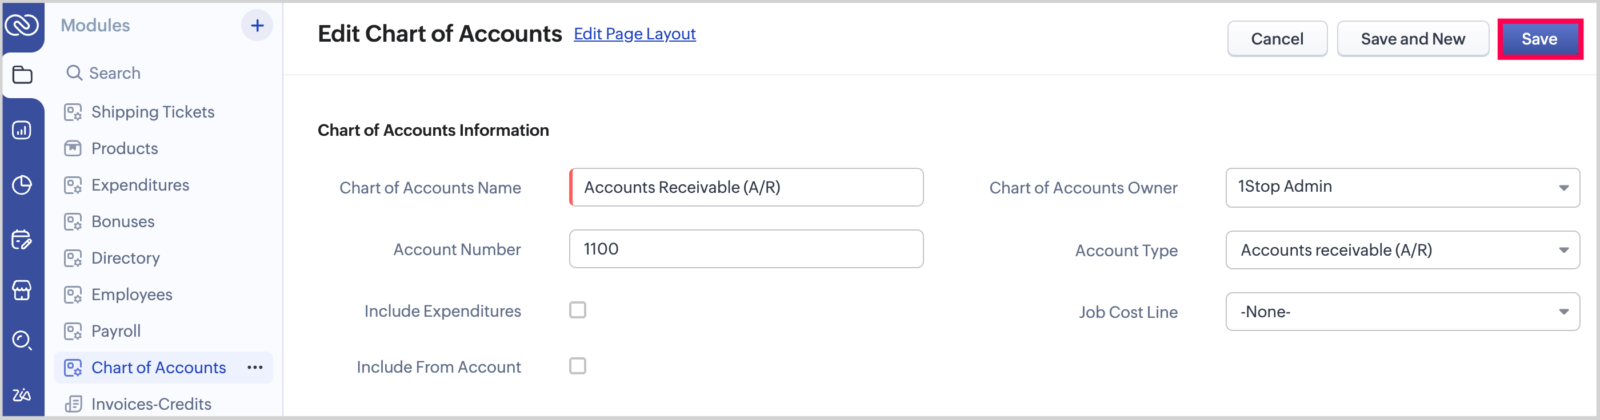Open the Edit Page Layout link
1600x420 pixels.
634,34
